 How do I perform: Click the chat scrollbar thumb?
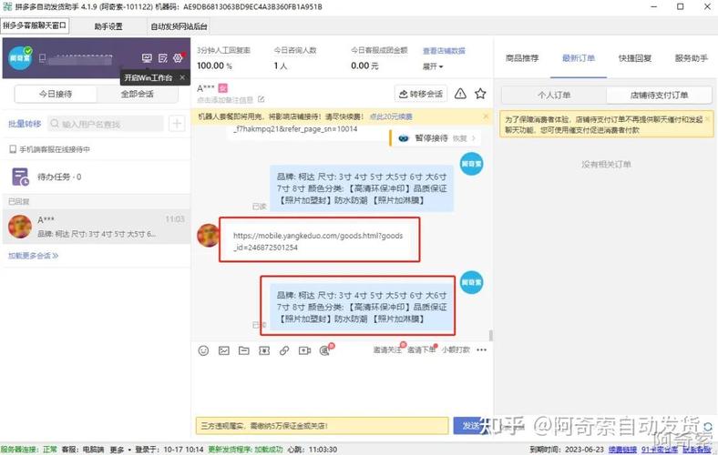tap(491, 335)
